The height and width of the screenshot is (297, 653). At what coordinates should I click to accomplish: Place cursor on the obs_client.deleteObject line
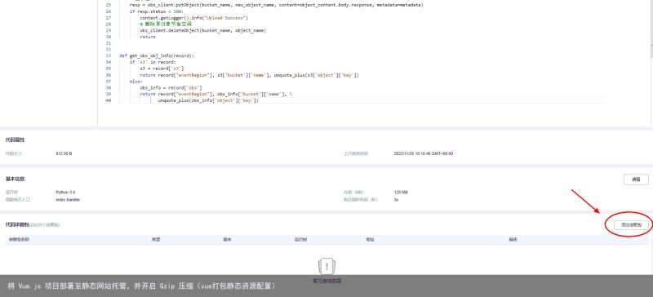(x=202, y=30)
